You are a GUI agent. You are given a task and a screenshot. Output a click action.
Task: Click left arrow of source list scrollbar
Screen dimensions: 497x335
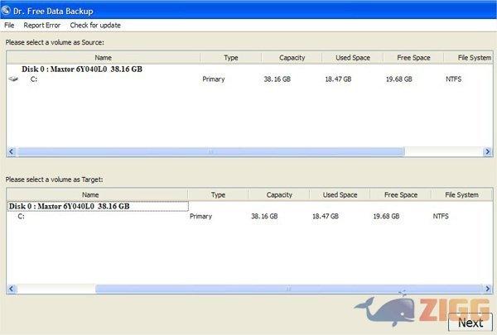[12, 152]
